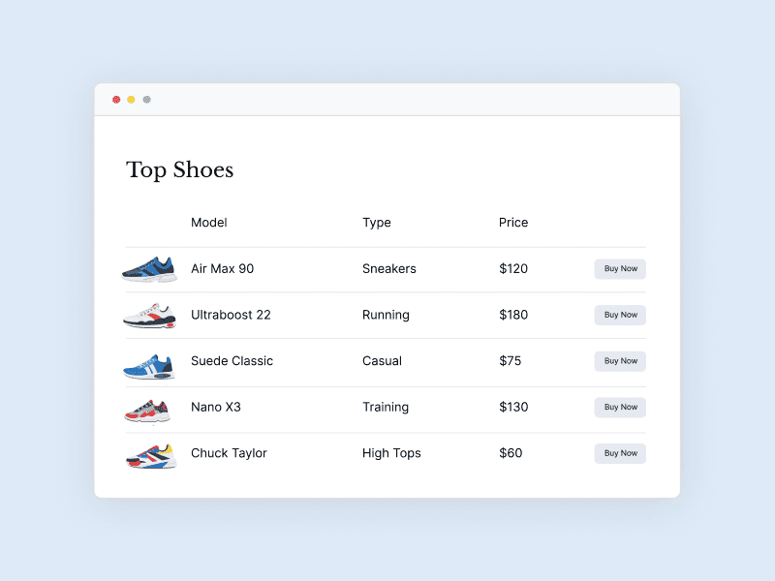This screenshot has width=775, height=581.
Task: Click Buy Now for Nano X3
Action: click(620, 407)
